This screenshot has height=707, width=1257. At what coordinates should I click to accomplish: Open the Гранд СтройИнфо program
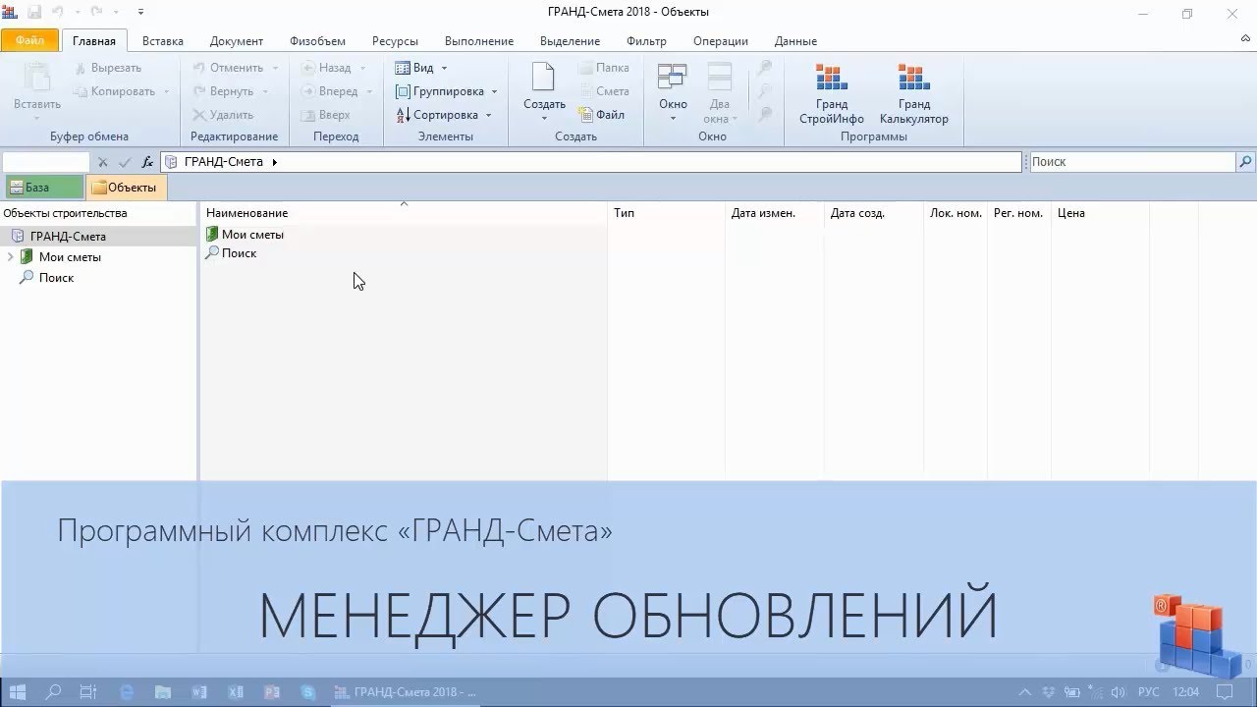click(831, 94)
